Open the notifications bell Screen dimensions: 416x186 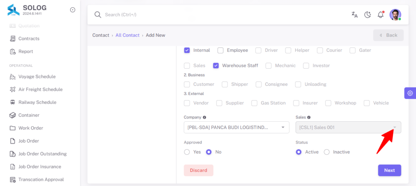point(381,15)
